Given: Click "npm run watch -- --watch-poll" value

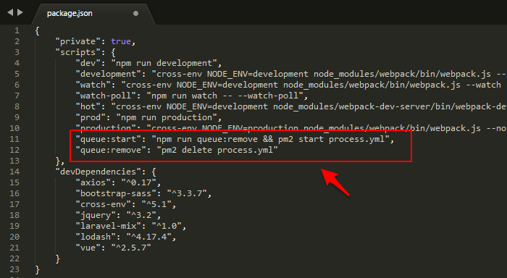Looking at the screenshot, I should [x=225, y=96].
